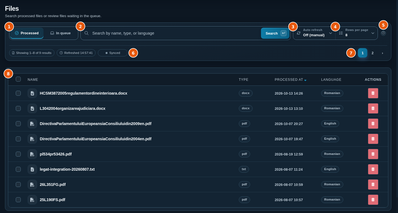The height and width of the screenshot is (213, 398).
Task: Click the Showing 1–8 of 9 results badge
Action: point(32,53)
